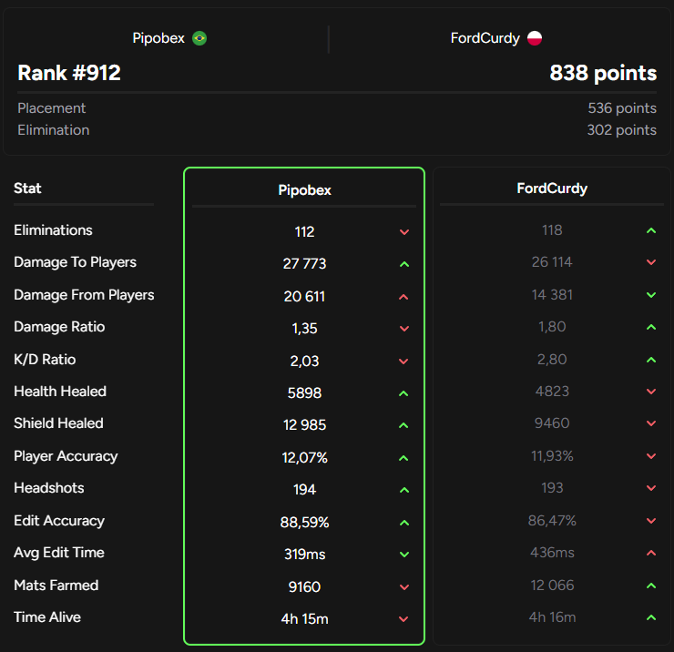Open Pipobex player name in top header
Viewport: 674px width, 652px height.
[158, 38]
